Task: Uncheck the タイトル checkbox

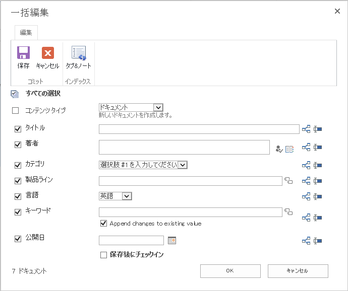Action: click(18, 129)
